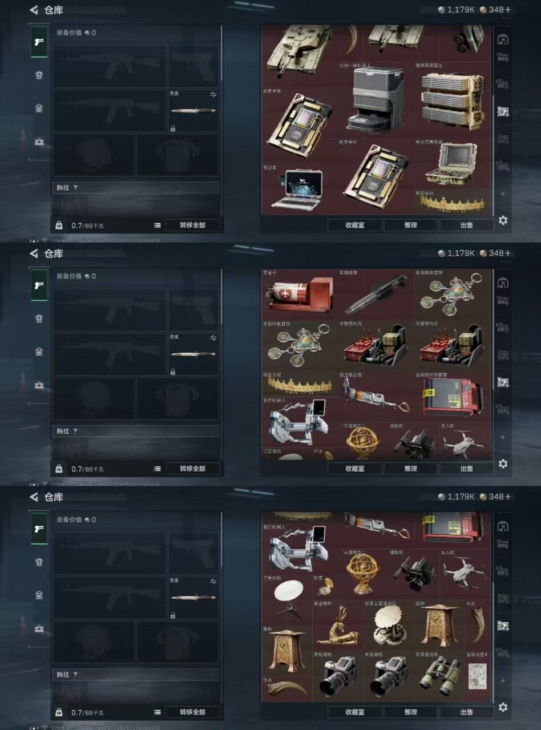Viewport: 541px width, 730px height.
Task: Pick the military artillery shell item
Action: tap(377, 295)
